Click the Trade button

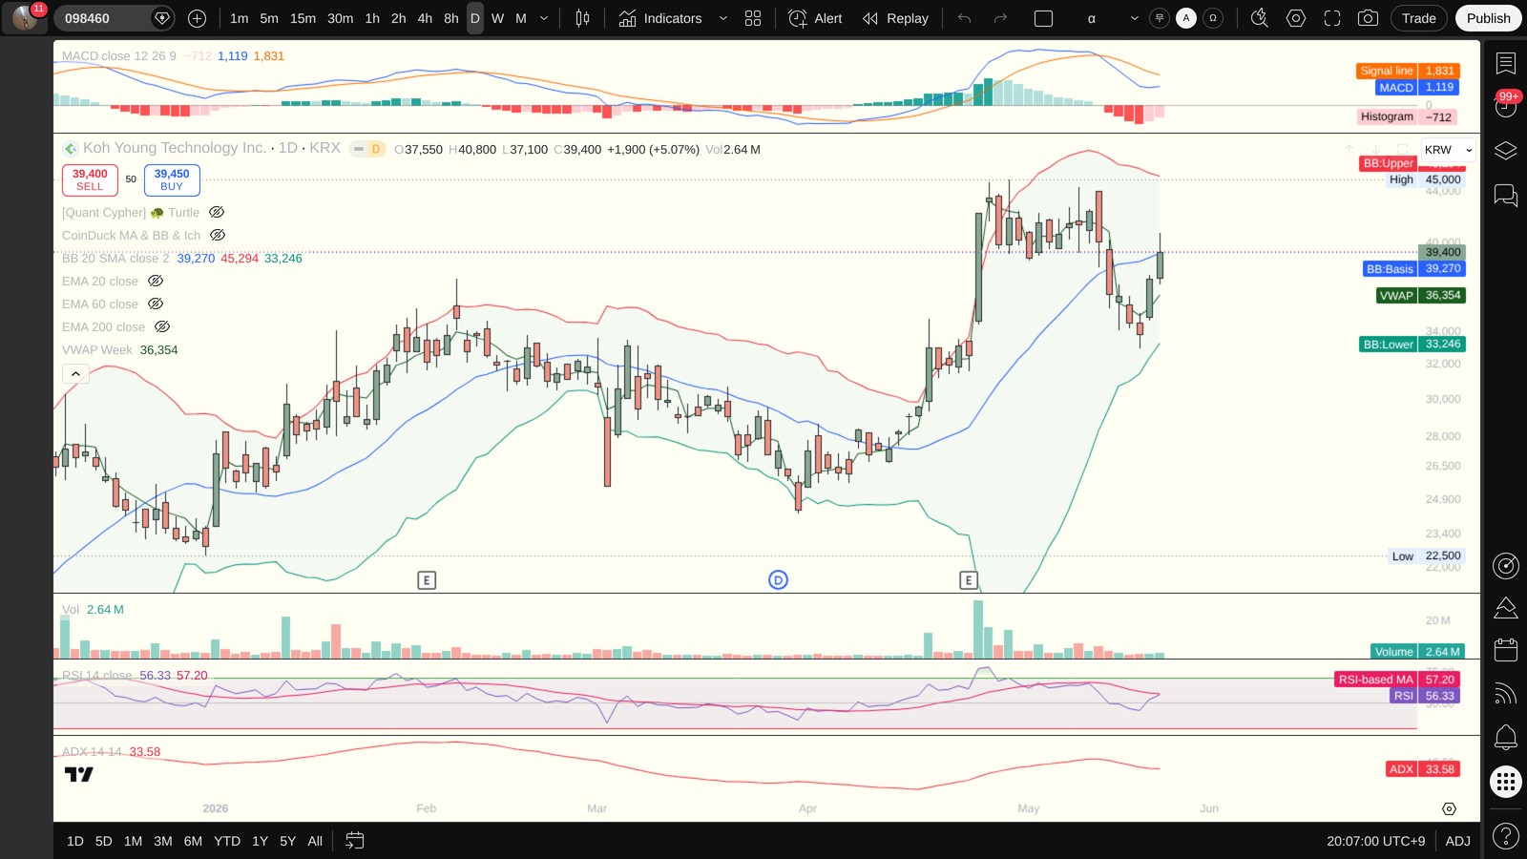click(1419, 18)
